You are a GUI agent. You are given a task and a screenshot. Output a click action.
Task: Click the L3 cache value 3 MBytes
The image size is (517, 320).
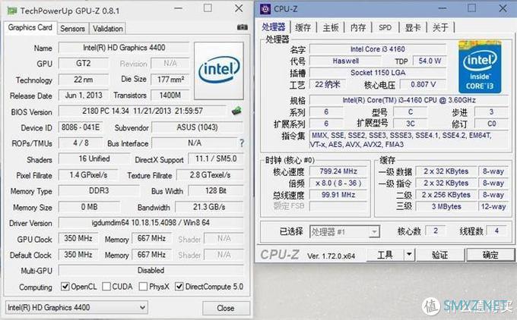pyautogui.click(x=446, y=206)
